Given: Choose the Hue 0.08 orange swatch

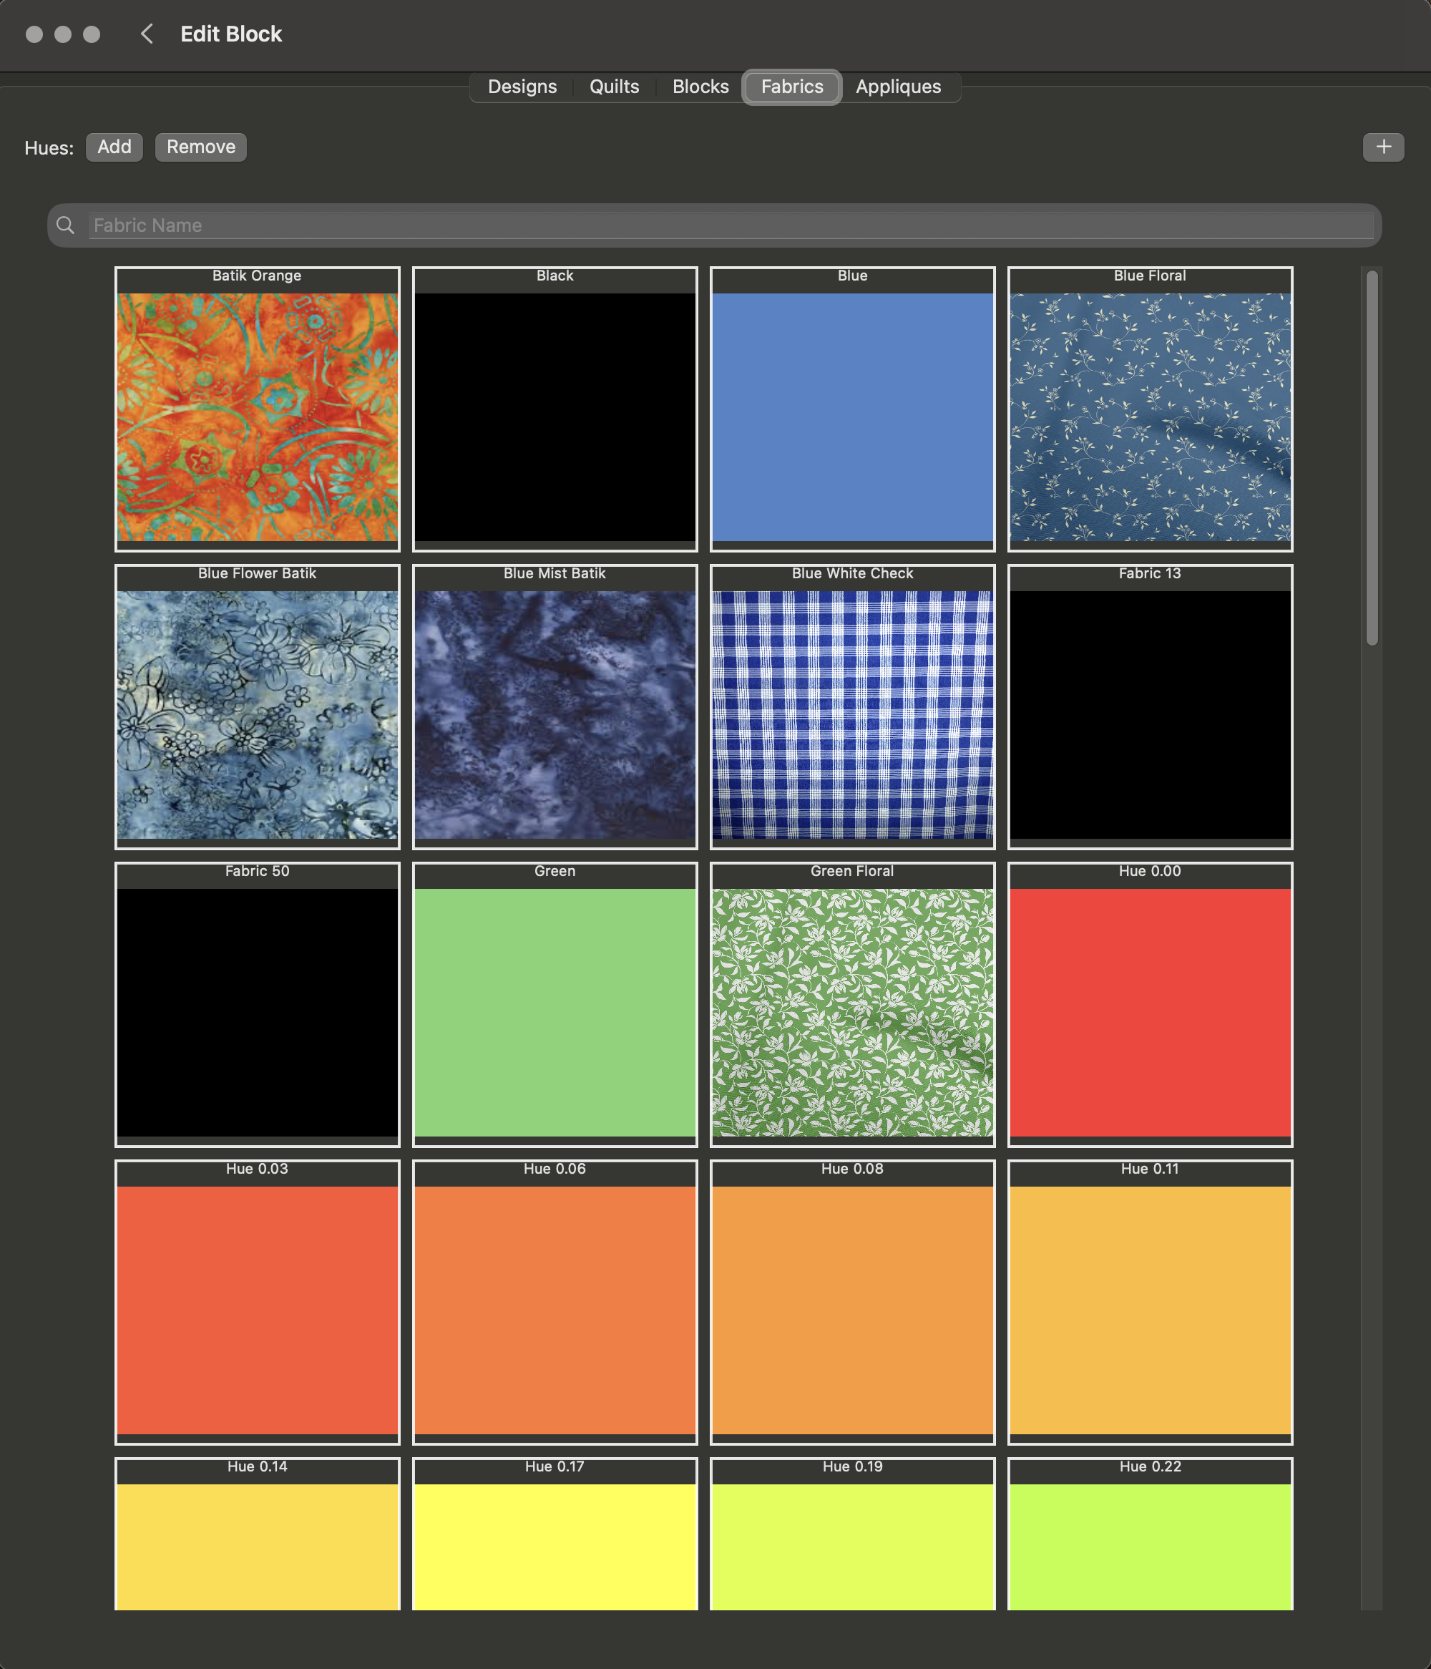Looking at the screenshot, I should click(852, 1302).
